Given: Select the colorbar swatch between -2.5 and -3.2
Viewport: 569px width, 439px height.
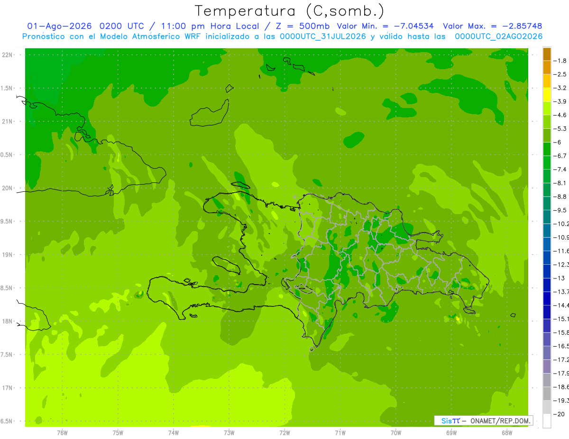Looking at the screenshot, I should click(547, 81).
